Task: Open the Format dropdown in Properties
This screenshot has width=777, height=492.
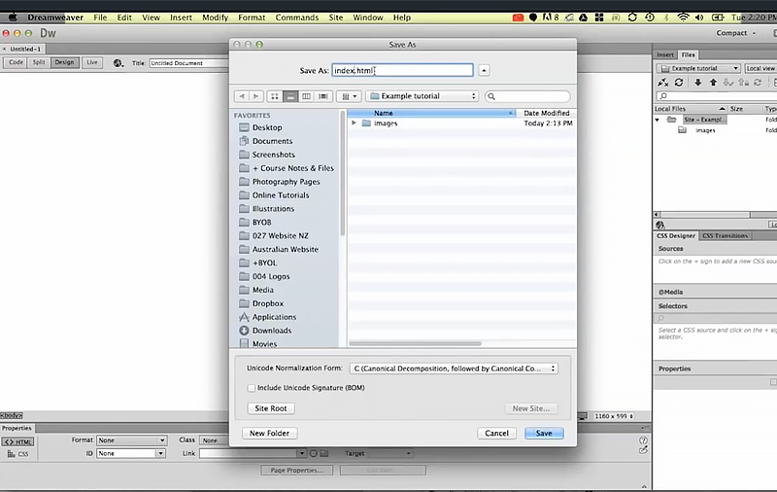Action: [131, 440]
